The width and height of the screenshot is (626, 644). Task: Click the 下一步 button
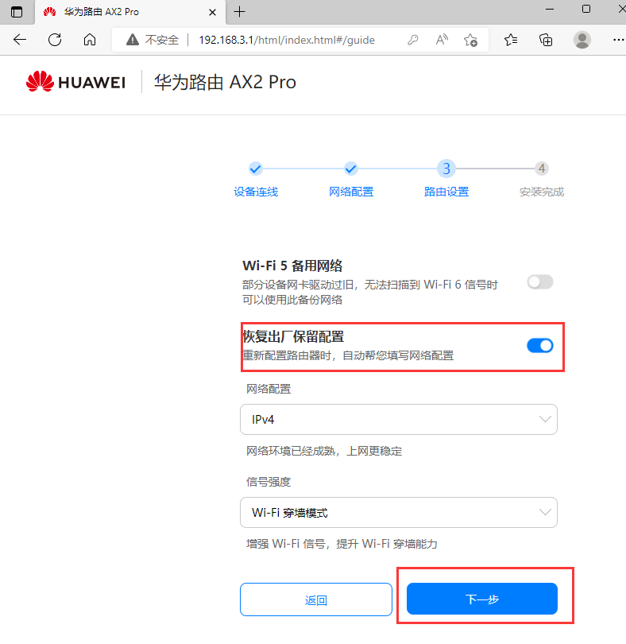click(x=482, y=599)
